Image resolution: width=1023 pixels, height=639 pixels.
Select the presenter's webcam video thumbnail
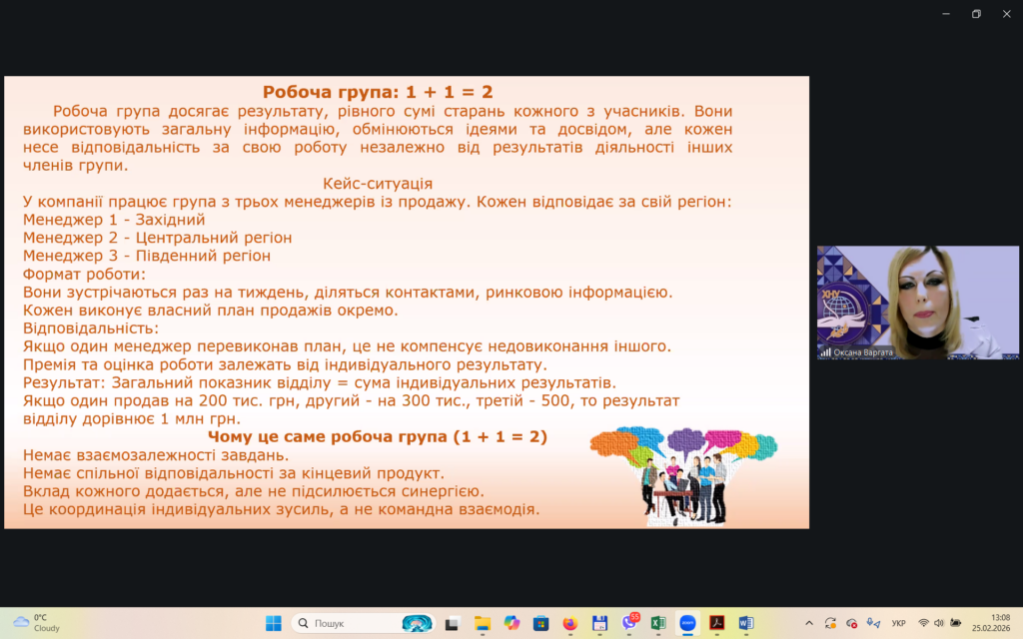(x=917, y=303)
